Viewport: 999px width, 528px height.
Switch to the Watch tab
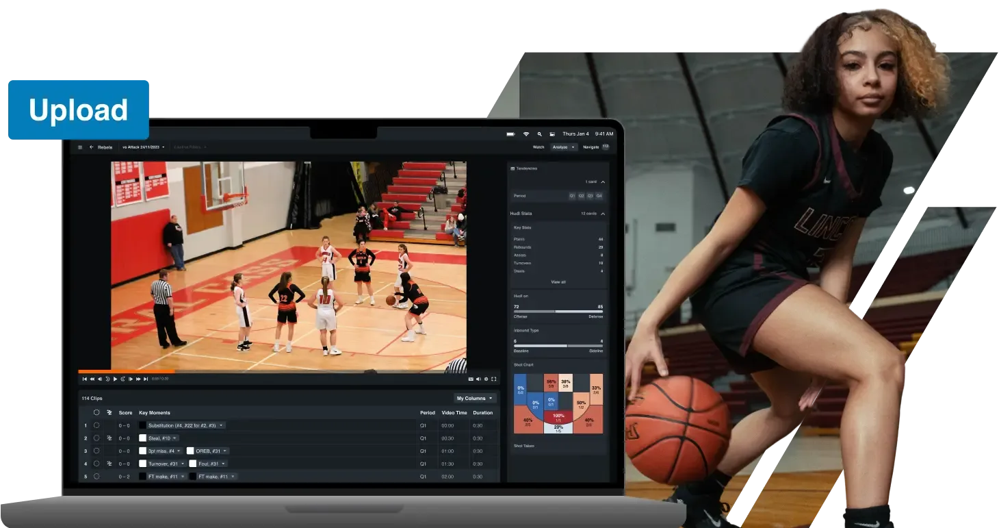point(539,147)
